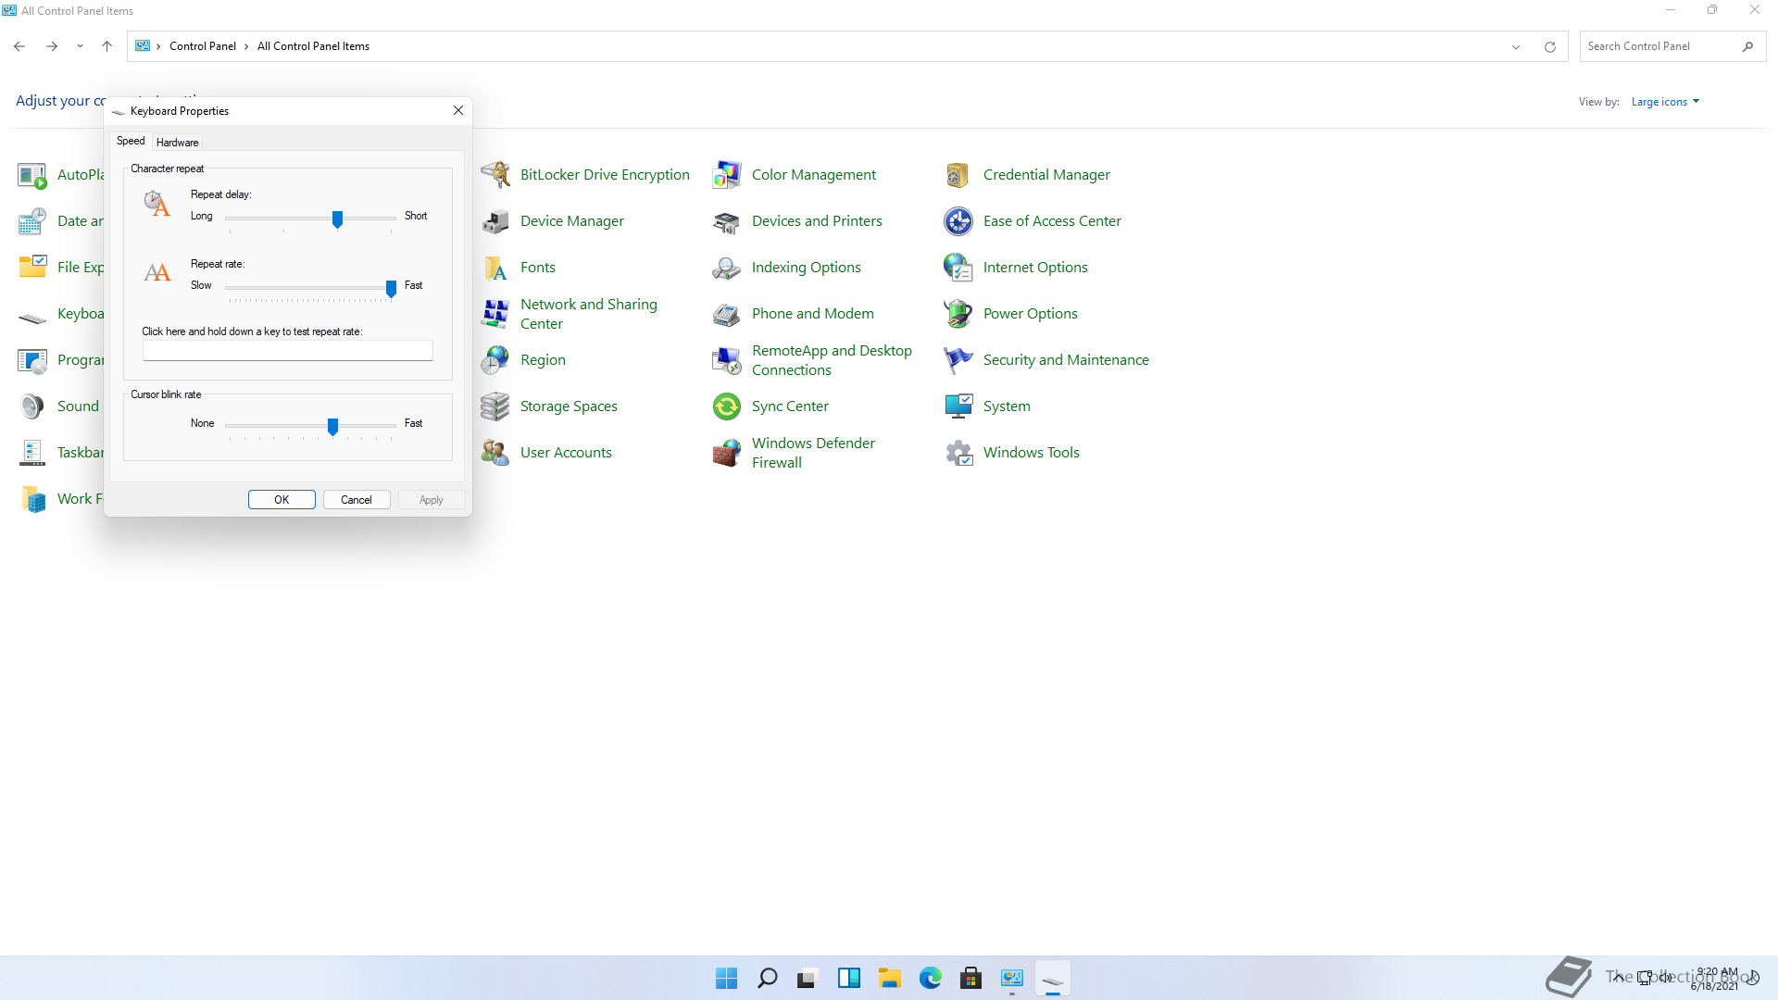Viewport: 1778px width, 1000px height.
Task: Open the Color Management icon
Action: click(727, 174)
